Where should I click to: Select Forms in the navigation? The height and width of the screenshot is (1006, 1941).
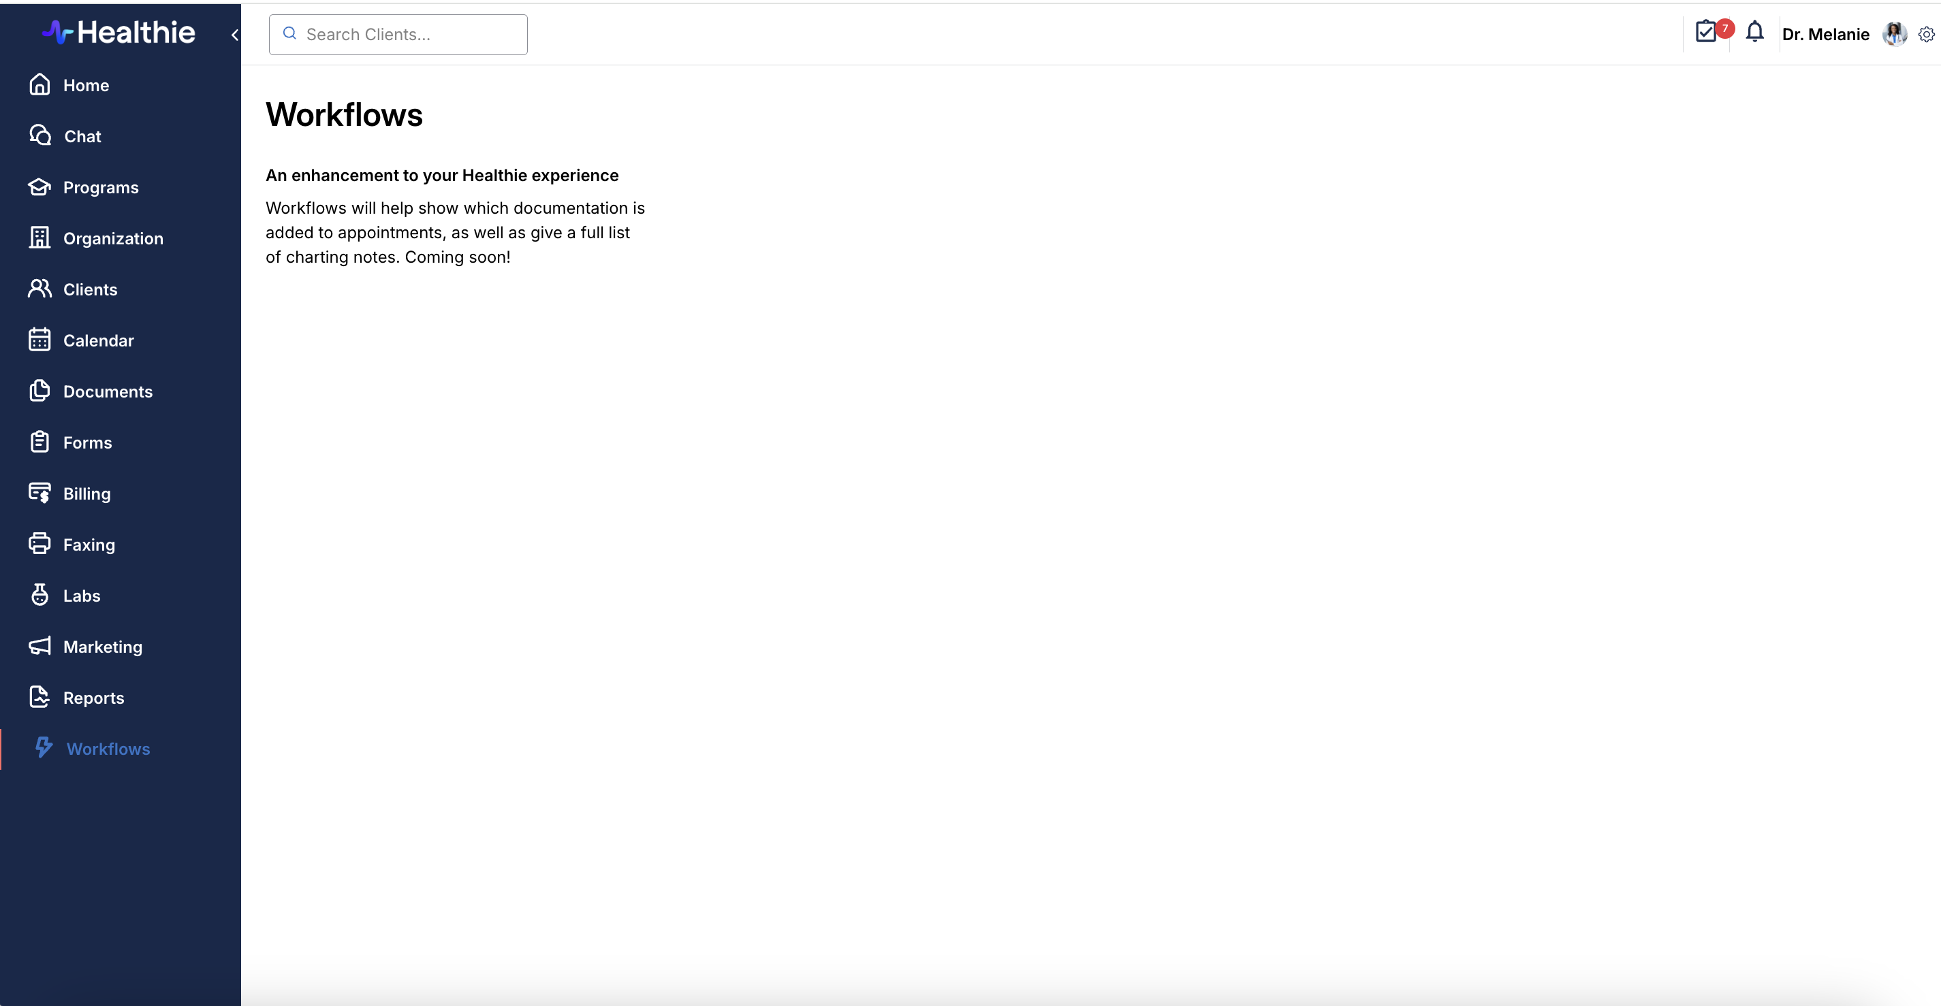[x=87, y=442]
